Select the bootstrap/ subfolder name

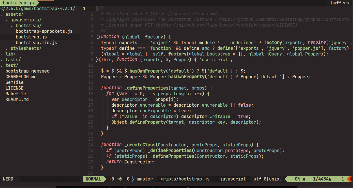(x=29, y=26)
